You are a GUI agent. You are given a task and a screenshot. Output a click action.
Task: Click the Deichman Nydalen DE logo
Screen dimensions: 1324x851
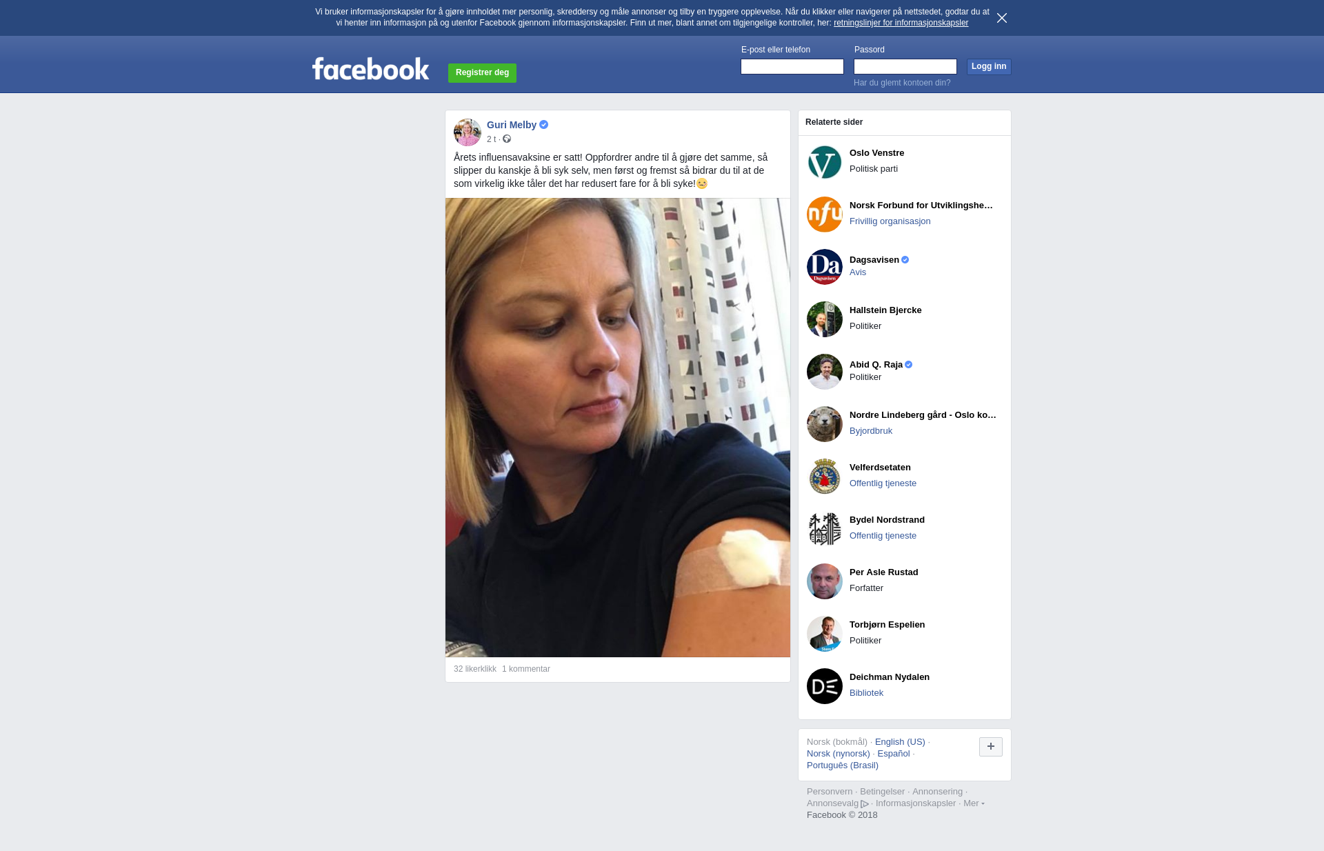(825, 686)
